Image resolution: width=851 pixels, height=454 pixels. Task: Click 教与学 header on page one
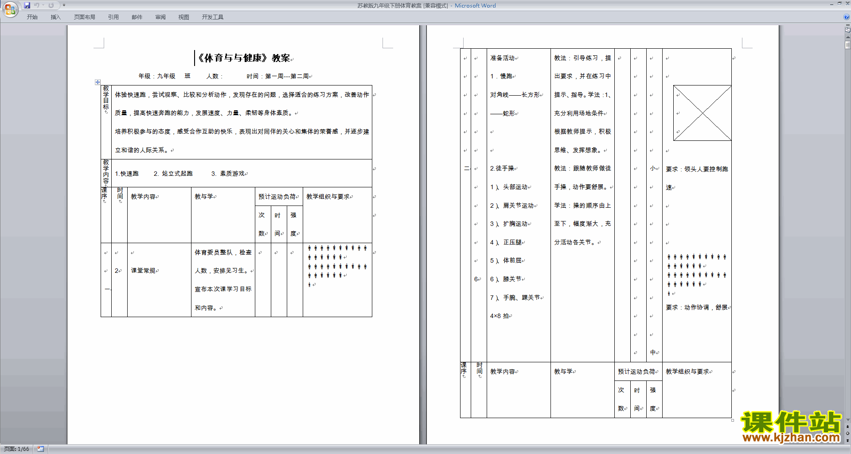click(x=204, y=197)
